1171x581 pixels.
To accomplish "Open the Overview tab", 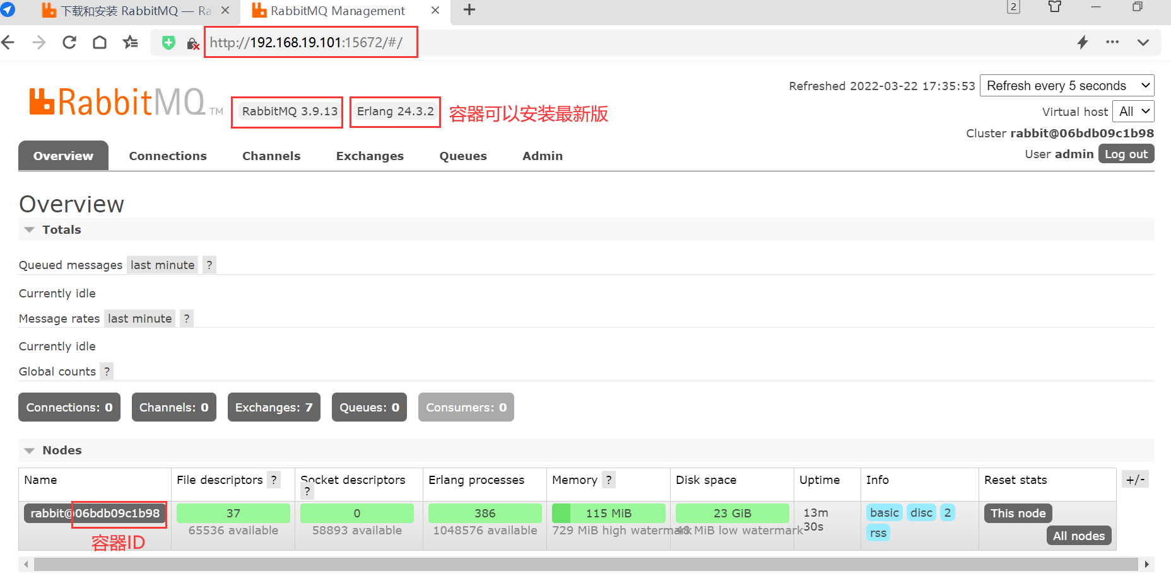I will click(63, 156).
